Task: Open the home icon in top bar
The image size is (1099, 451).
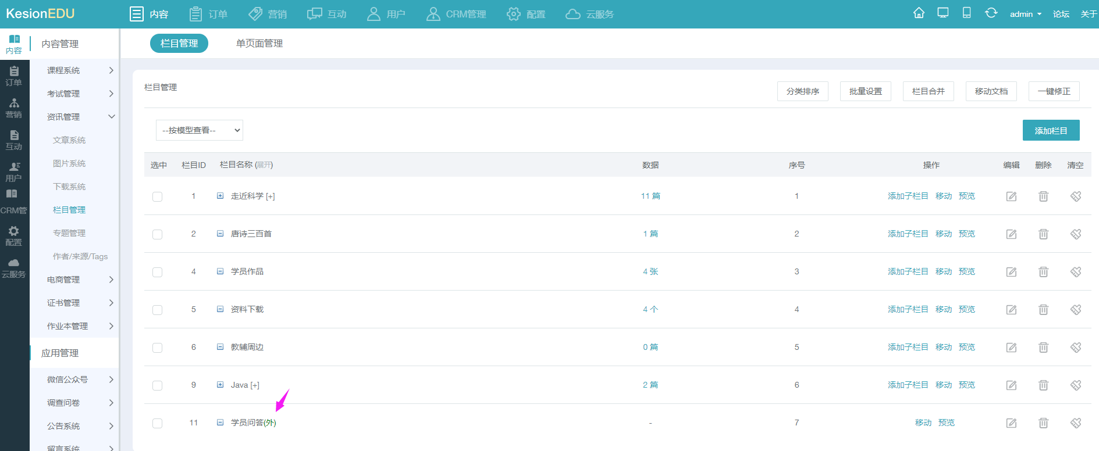Action: pos(919,13)
